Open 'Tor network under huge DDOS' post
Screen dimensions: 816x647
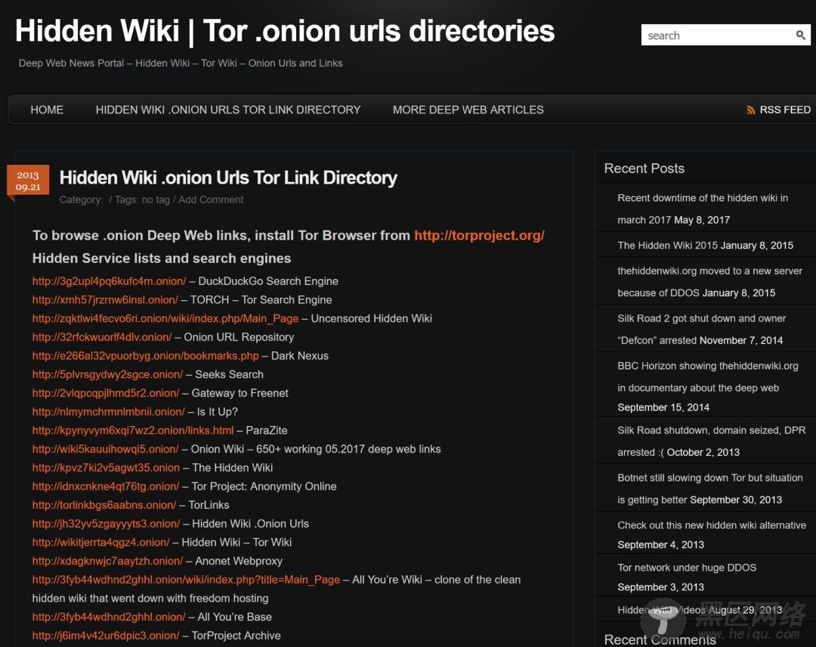click(686, 568)
